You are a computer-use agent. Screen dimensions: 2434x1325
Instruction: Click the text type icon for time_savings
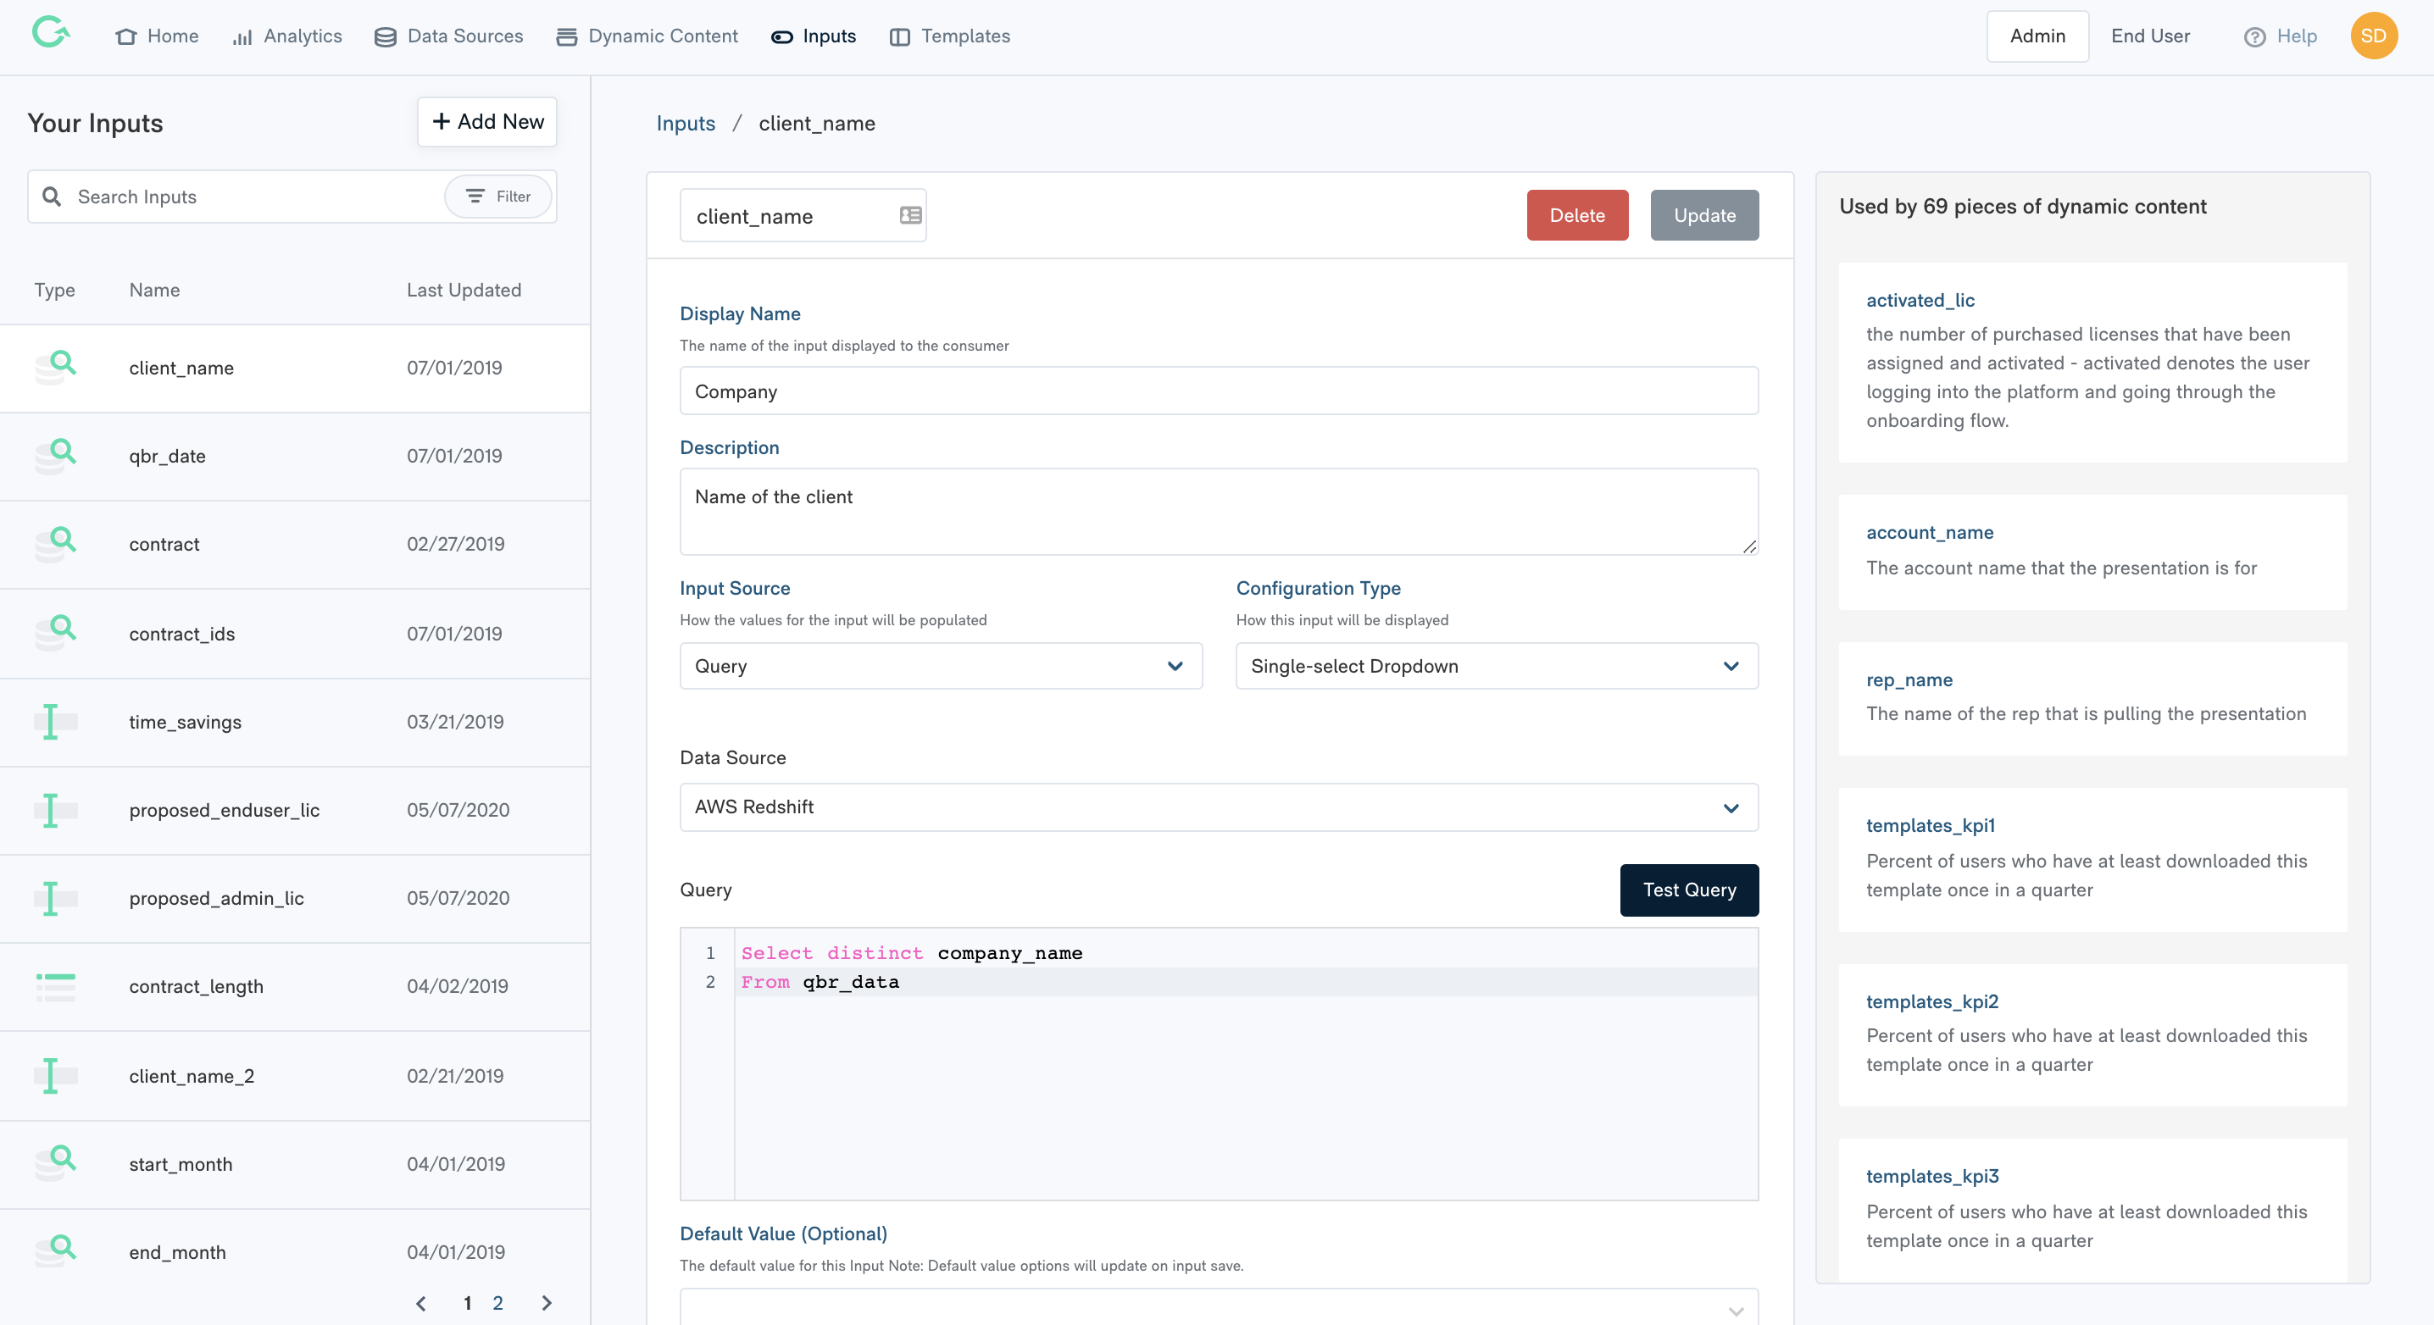coord(56,722)
